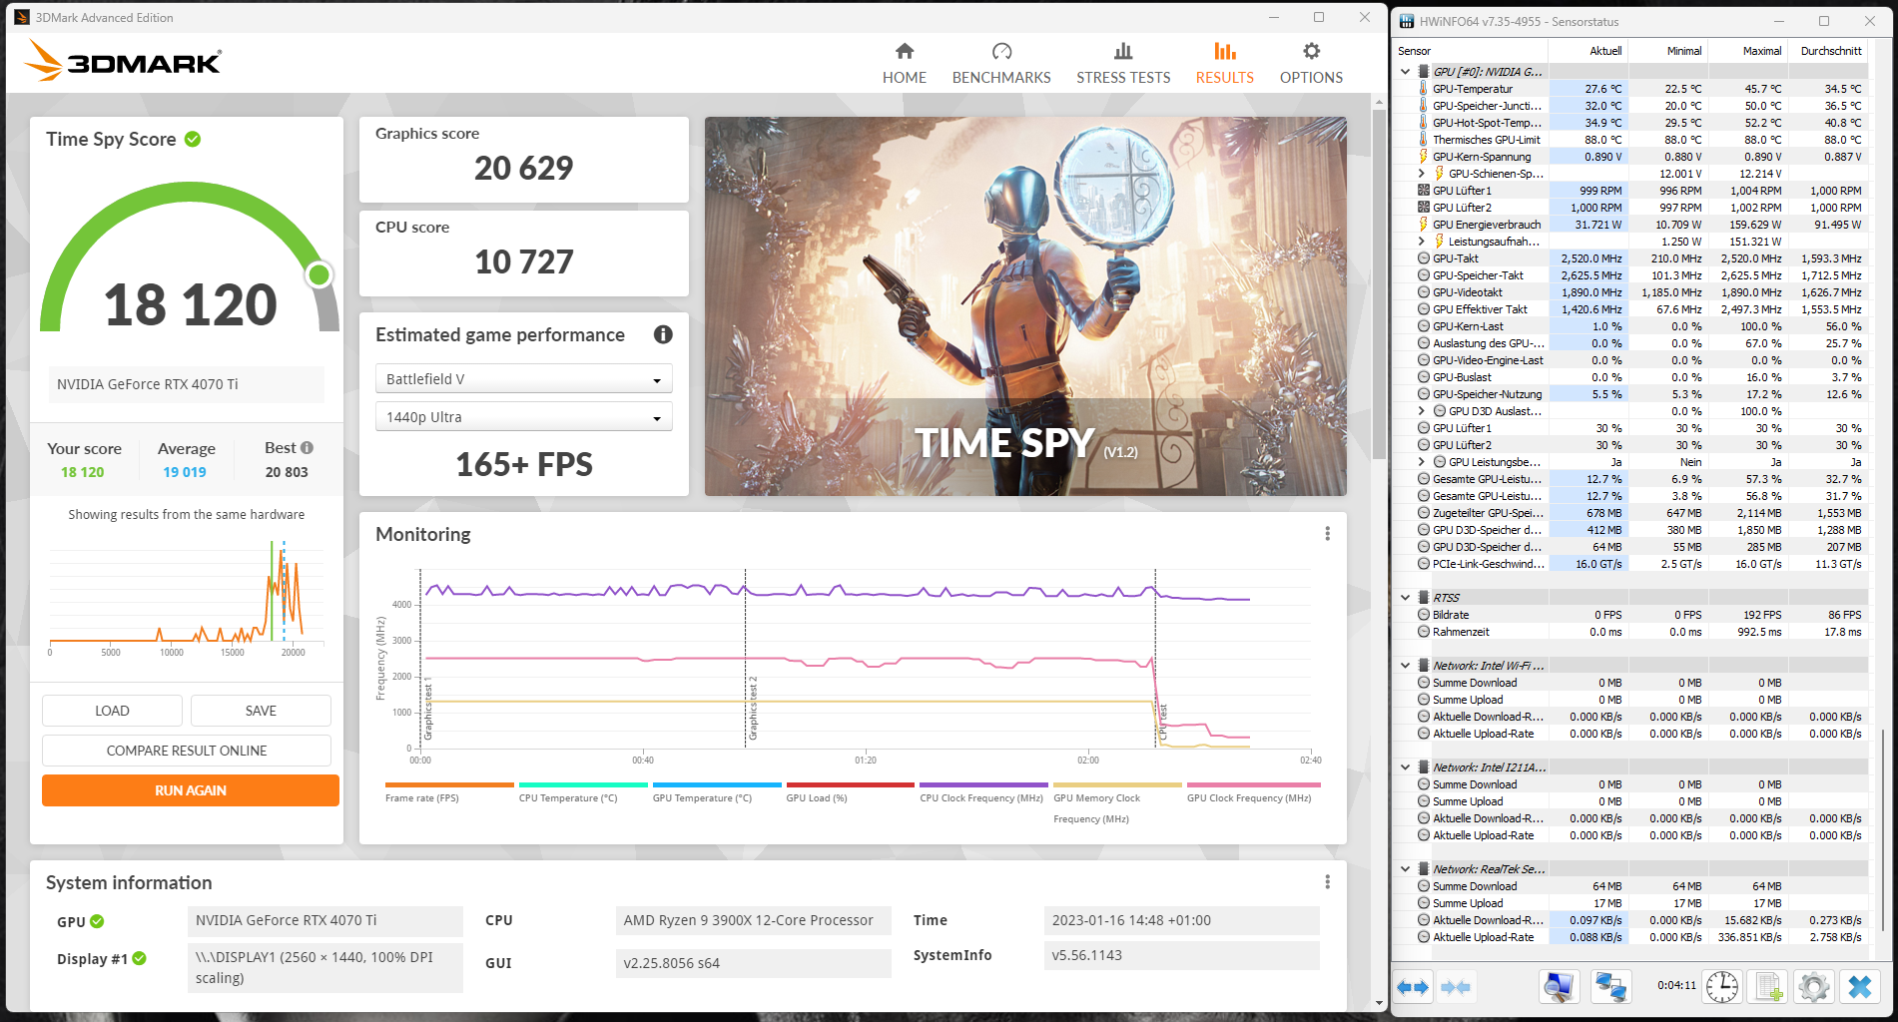Click the two networked monitors icon in HWiNFO

pos(1610,987)
